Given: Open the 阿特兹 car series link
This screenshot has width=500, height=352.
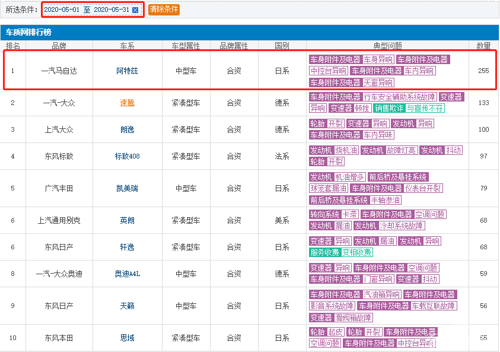Looking at the screenshot, I should [127, 71].
